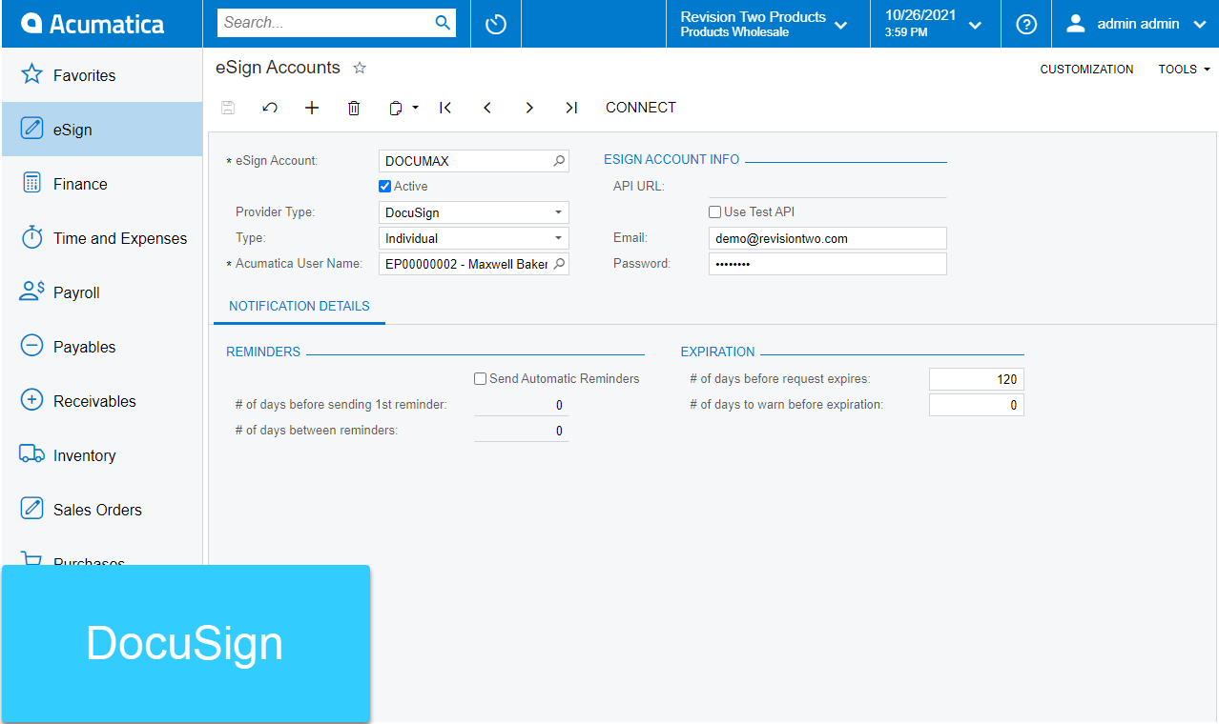Screen dimensions: 1219x724
Task: Go to the first record
Action: [445, 108]
